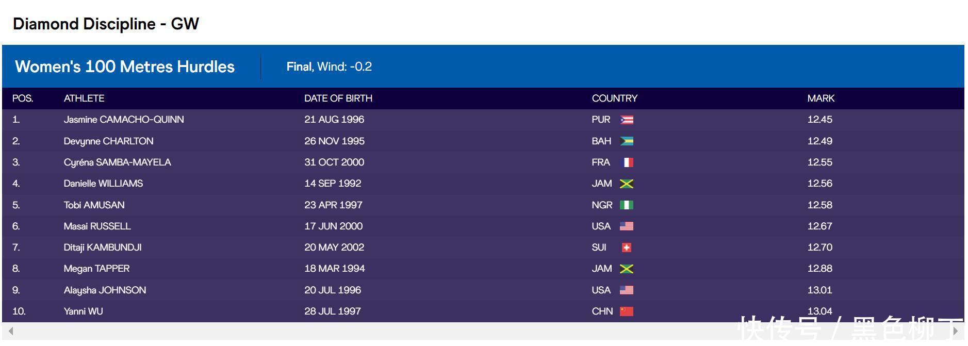Screen dimensions: 968x346
Task: Click the Nigeria flag icon
Action: pos(626,205)
